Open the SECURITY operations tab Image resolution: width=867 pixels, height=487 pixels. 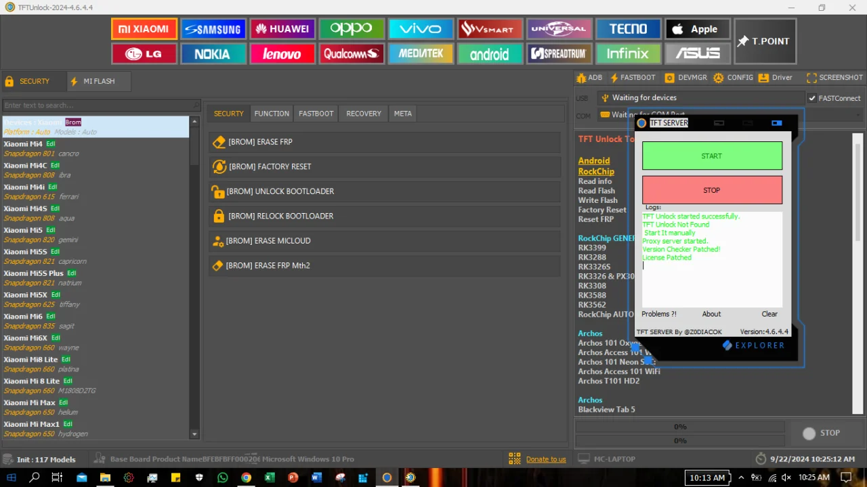click(228, 114)
